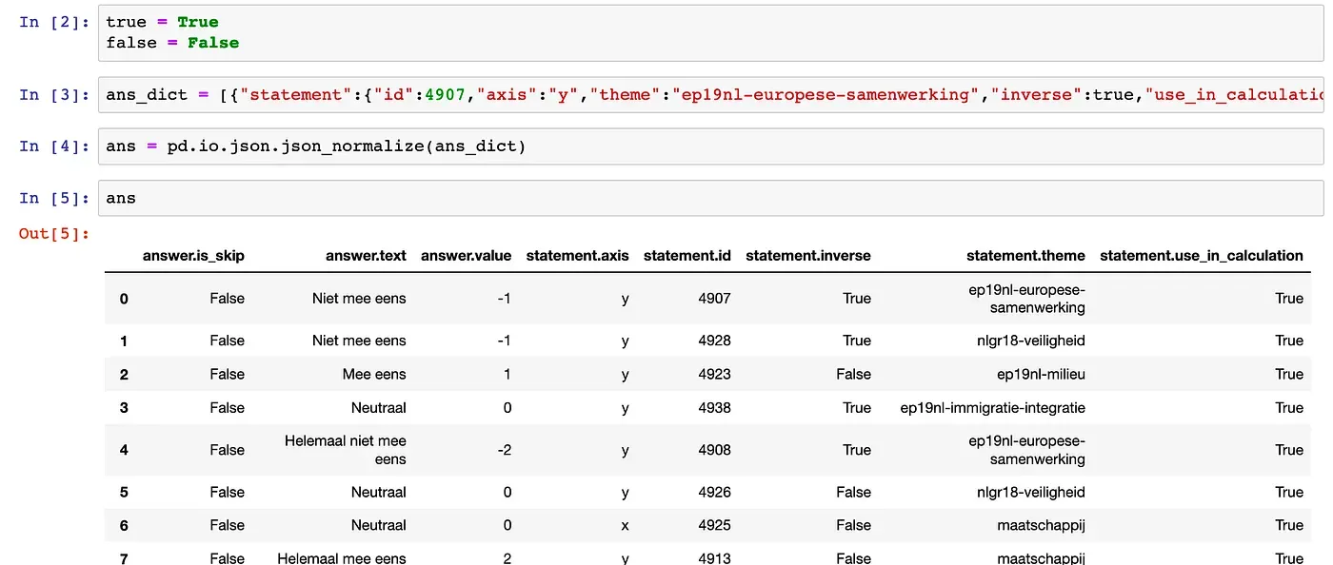This screenshot has width=1333, height=565.
Task: Click the use_in_calculation 'True' in row 6
Action: pos(1289,525)
